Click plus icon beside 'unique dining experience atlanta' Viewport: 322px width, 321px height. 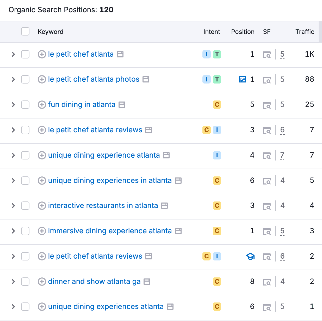(42, 155)
